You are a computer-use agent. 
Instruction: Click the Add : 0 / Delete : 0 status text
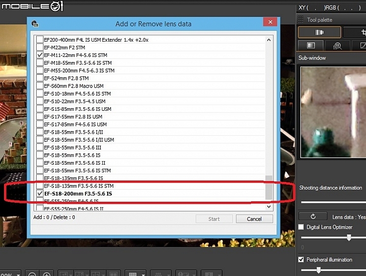pos(54,217)
